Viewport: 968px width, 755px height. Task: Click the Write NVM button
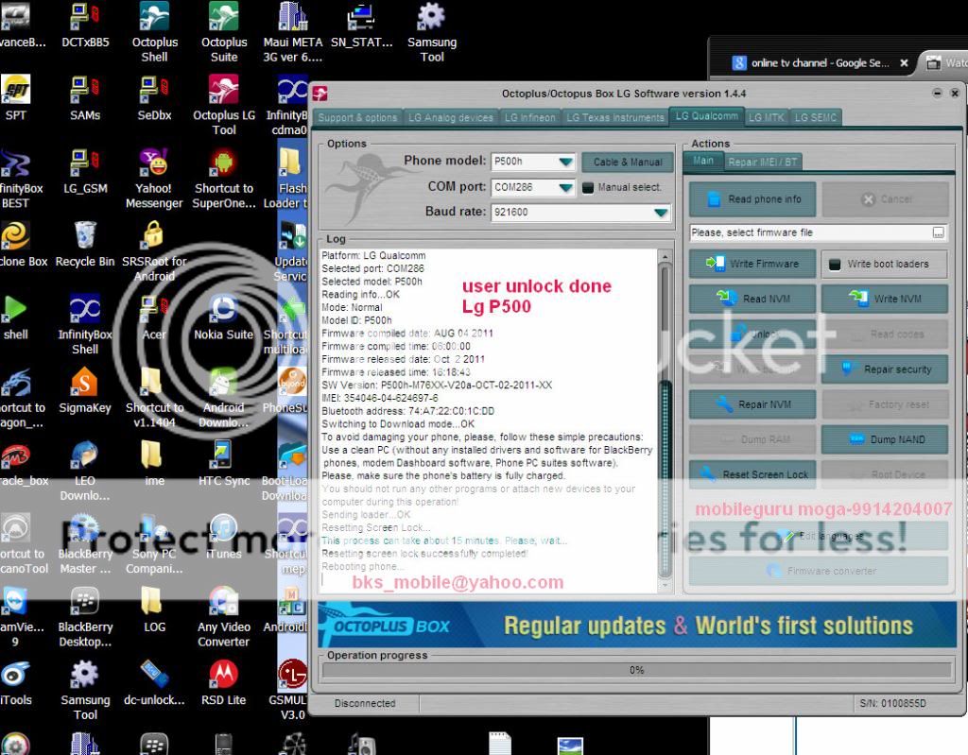(884, 299)
